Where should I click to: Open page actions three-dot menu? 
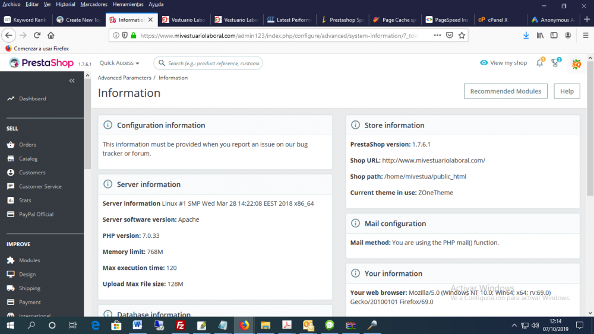coord(437,35)
